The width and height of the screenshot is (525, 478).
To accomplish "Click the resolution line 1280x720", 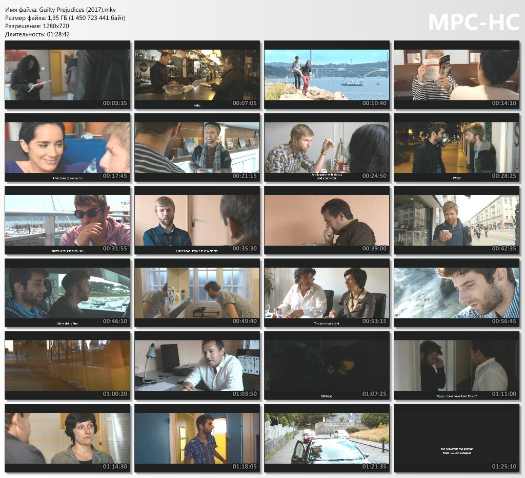I will click(x=37, y=26).
